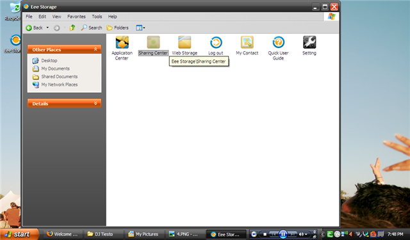This screenshot has height=240, width=410.
Task: Click the Windows Media Player logo icon
Action: (x=254, y=234)
